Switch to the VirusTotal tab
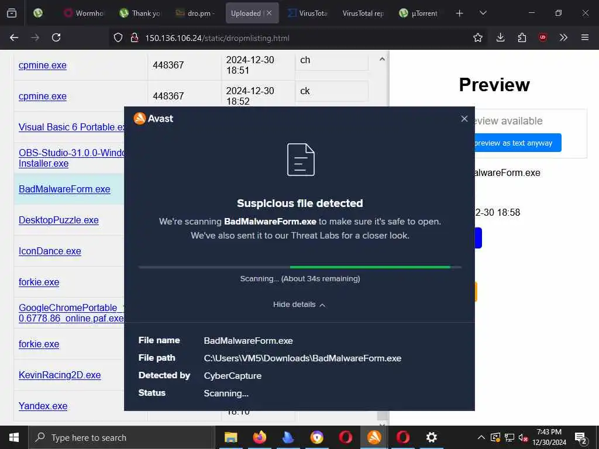The height and width of the screenshot is (449, 599). [x=308, y=13]
